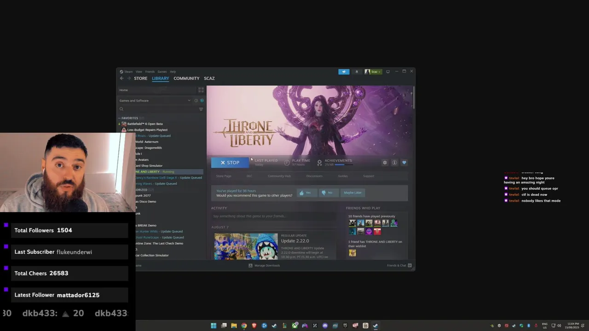Open the achievements gear icon
The height and width of the screenshot is (331, 589).
[319, 162]
